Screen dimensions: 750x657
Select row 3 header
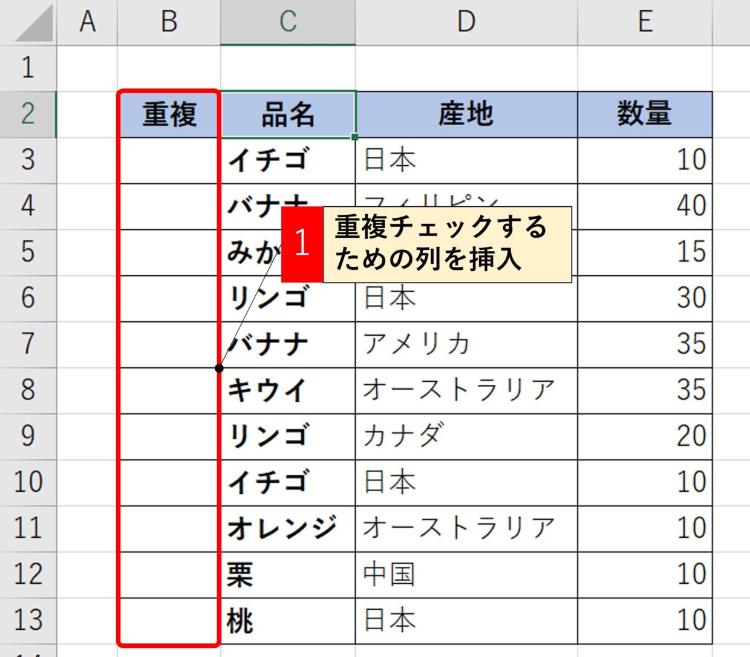[x=28, y=160]
